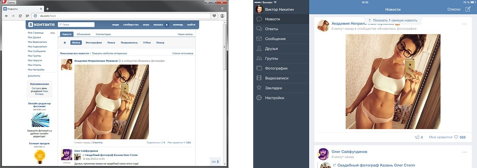Open Списки in the iPad app header
The height and width of the screenshot is (168, 477).
[x=454, y=10]
